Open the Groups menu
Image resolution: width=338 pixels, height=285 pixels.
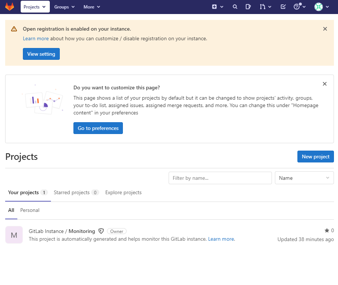(64, 7)
